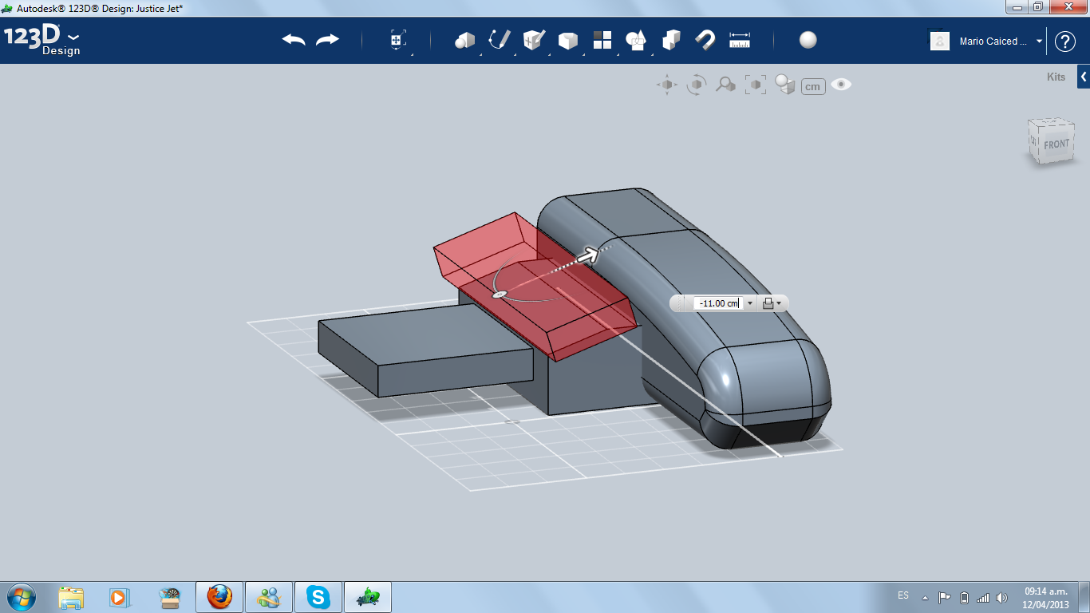Viewport: 1090px width, 613px height.
Task: Switch to 123D Design taskbar button
Action: 368,597
